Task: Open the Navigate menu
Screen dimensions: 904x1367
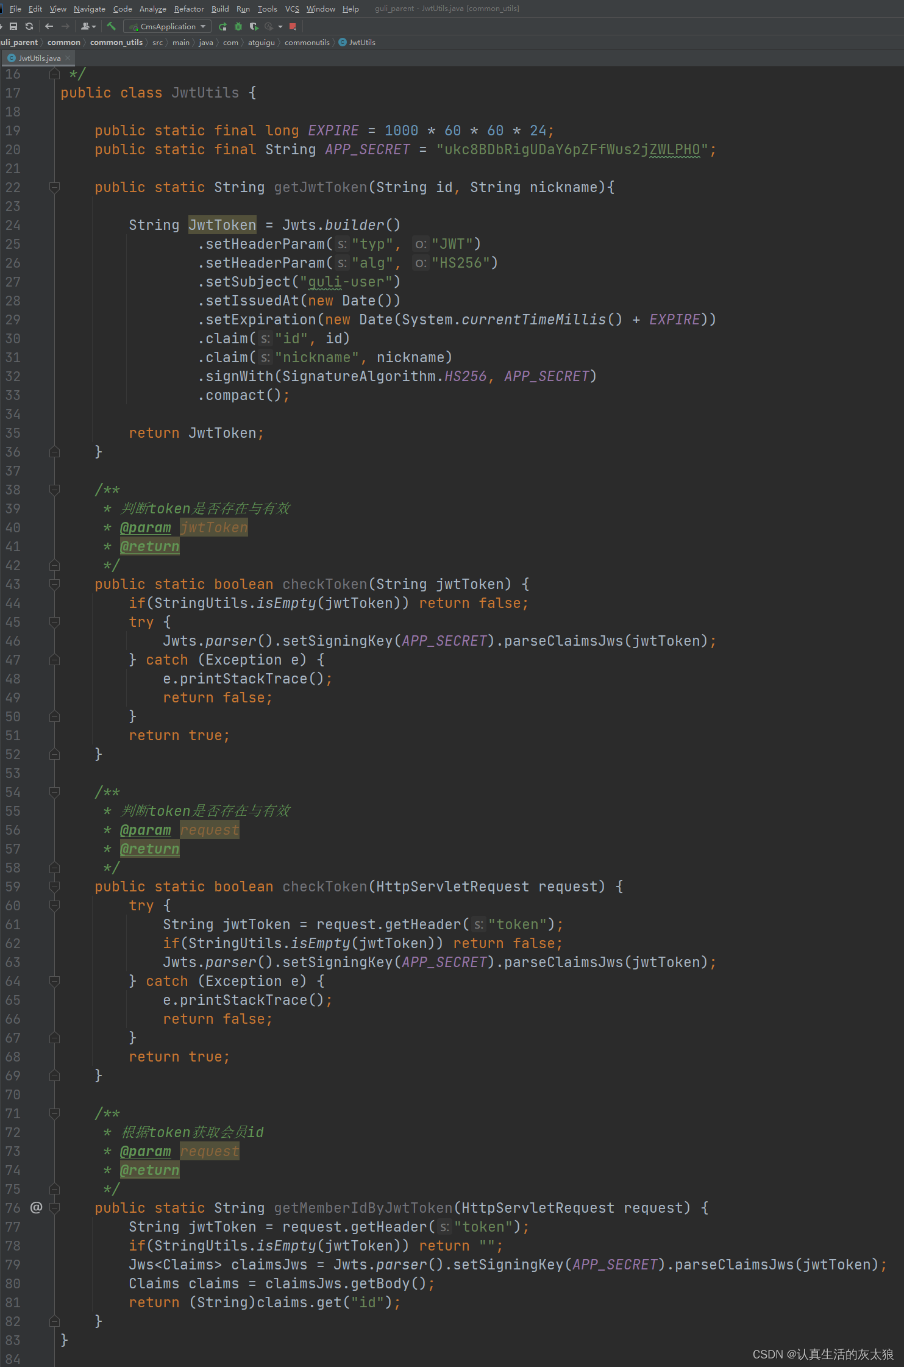Action: click(90, 9)
